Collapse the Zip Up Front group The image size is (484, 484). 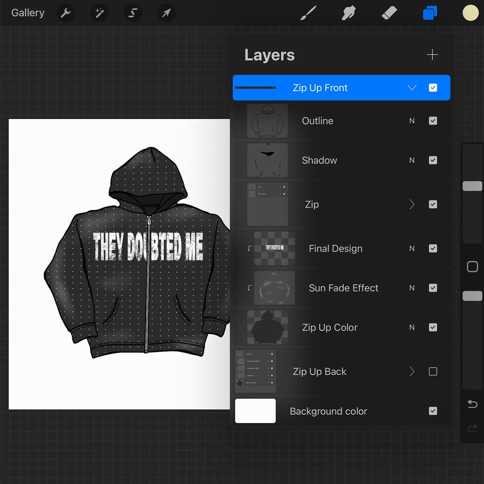coord(412,88)
